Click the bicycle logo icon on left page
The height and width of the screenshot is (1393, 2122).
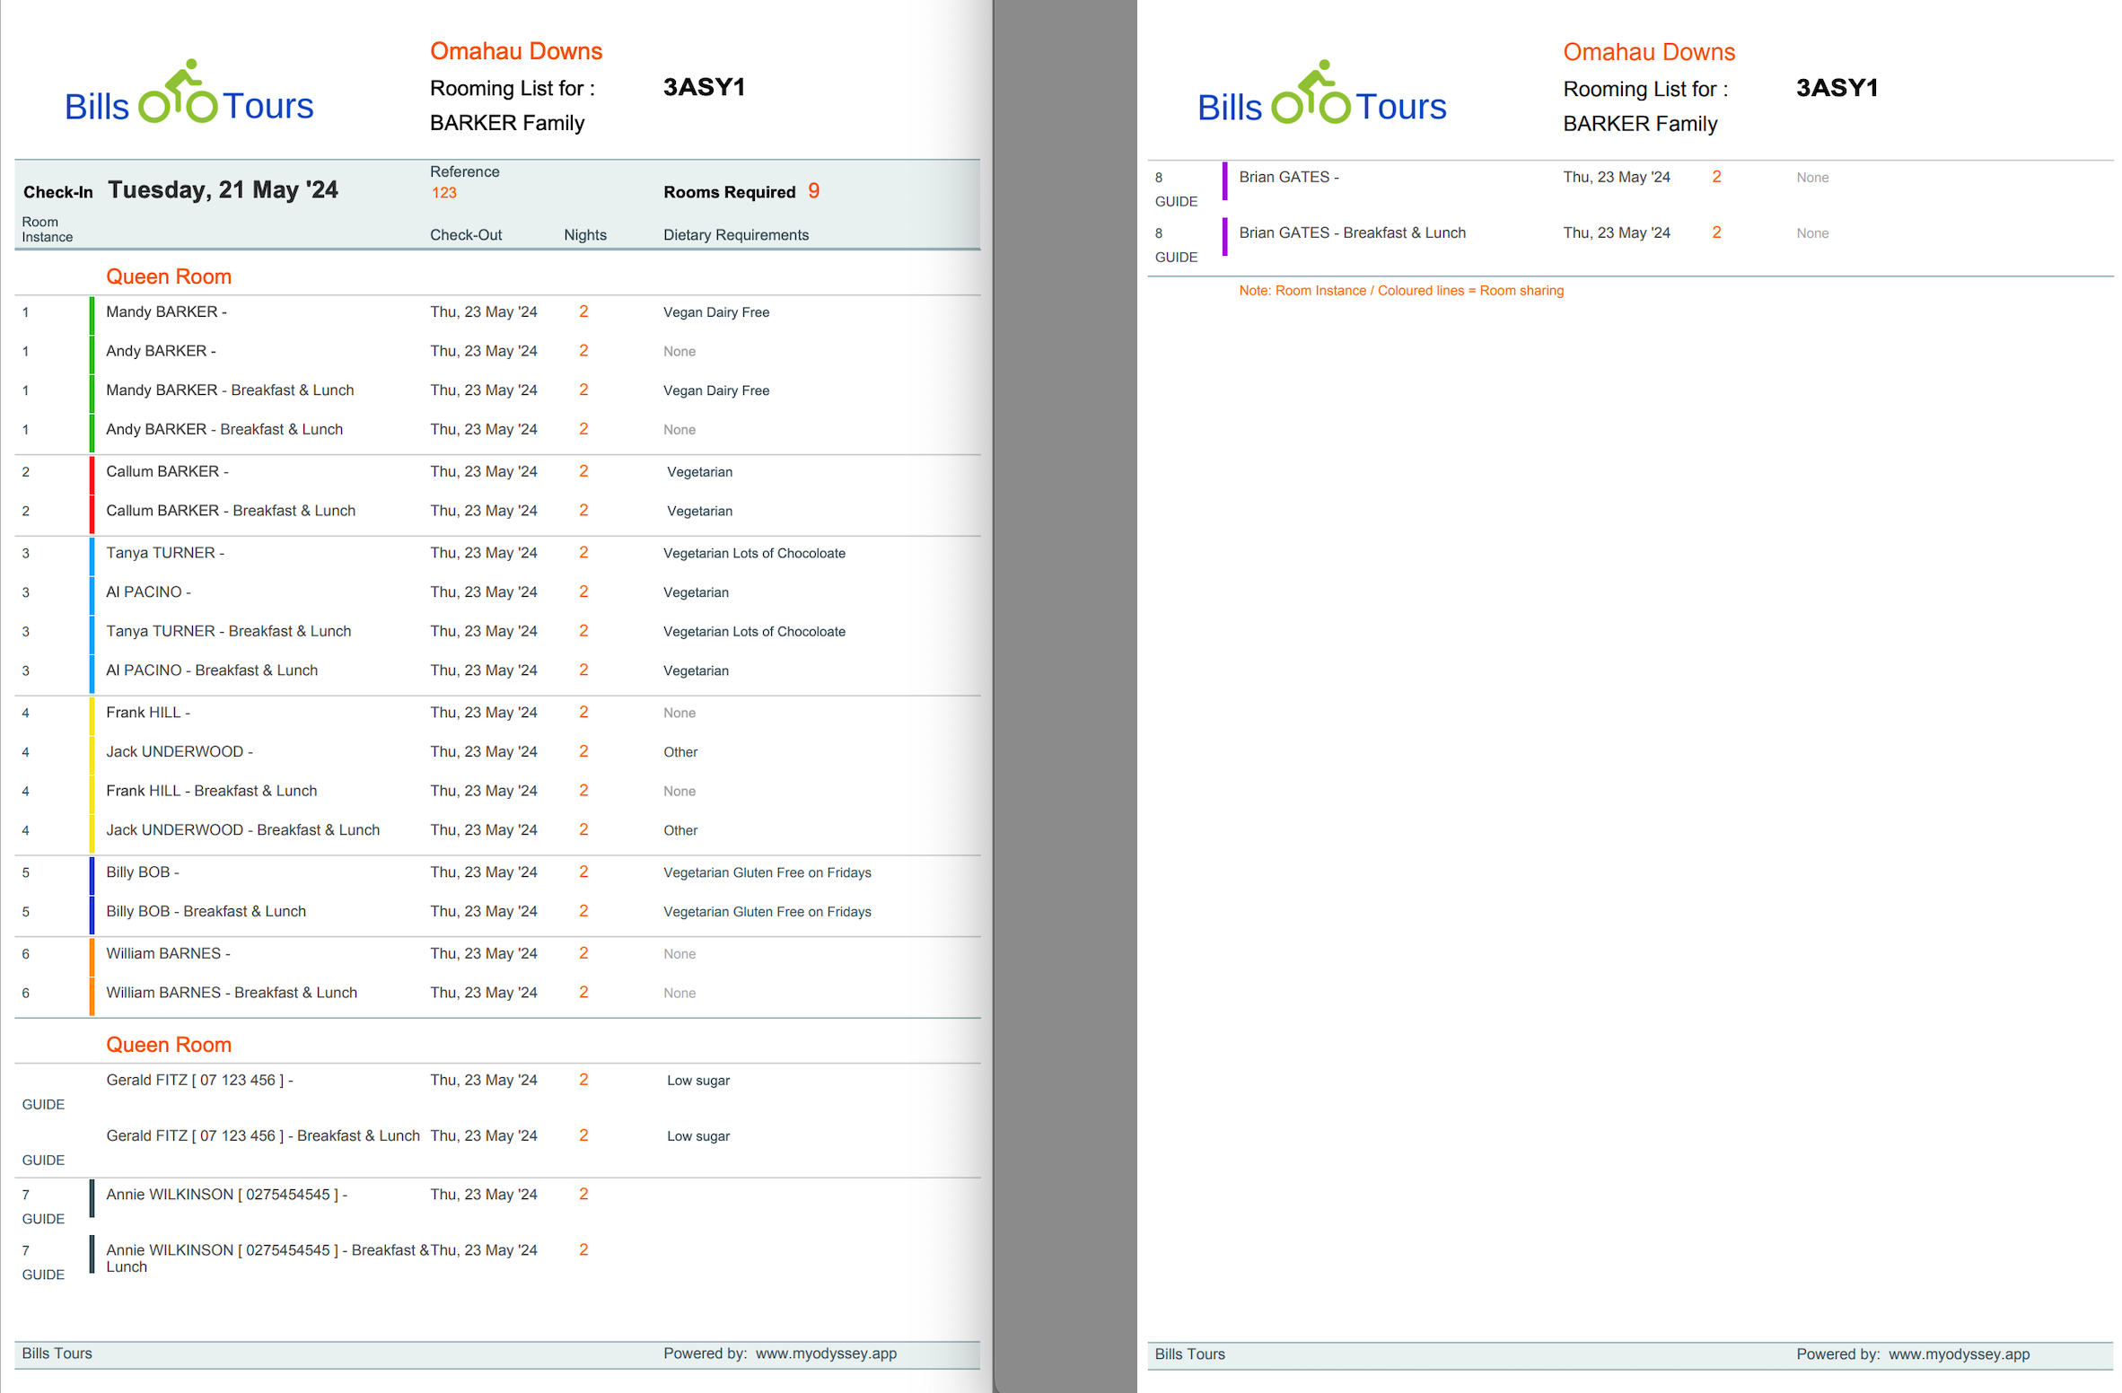pos(179,92)
